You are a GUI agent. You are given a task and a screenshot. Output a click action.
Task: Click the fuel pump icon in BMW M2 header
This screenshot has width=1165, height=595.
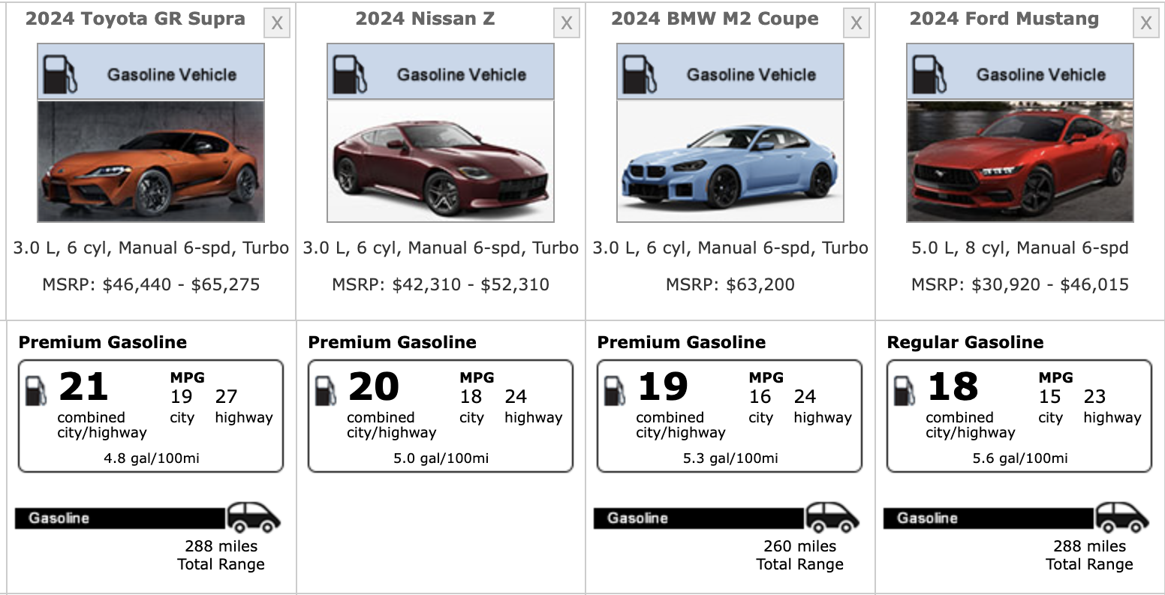[640, 74]
